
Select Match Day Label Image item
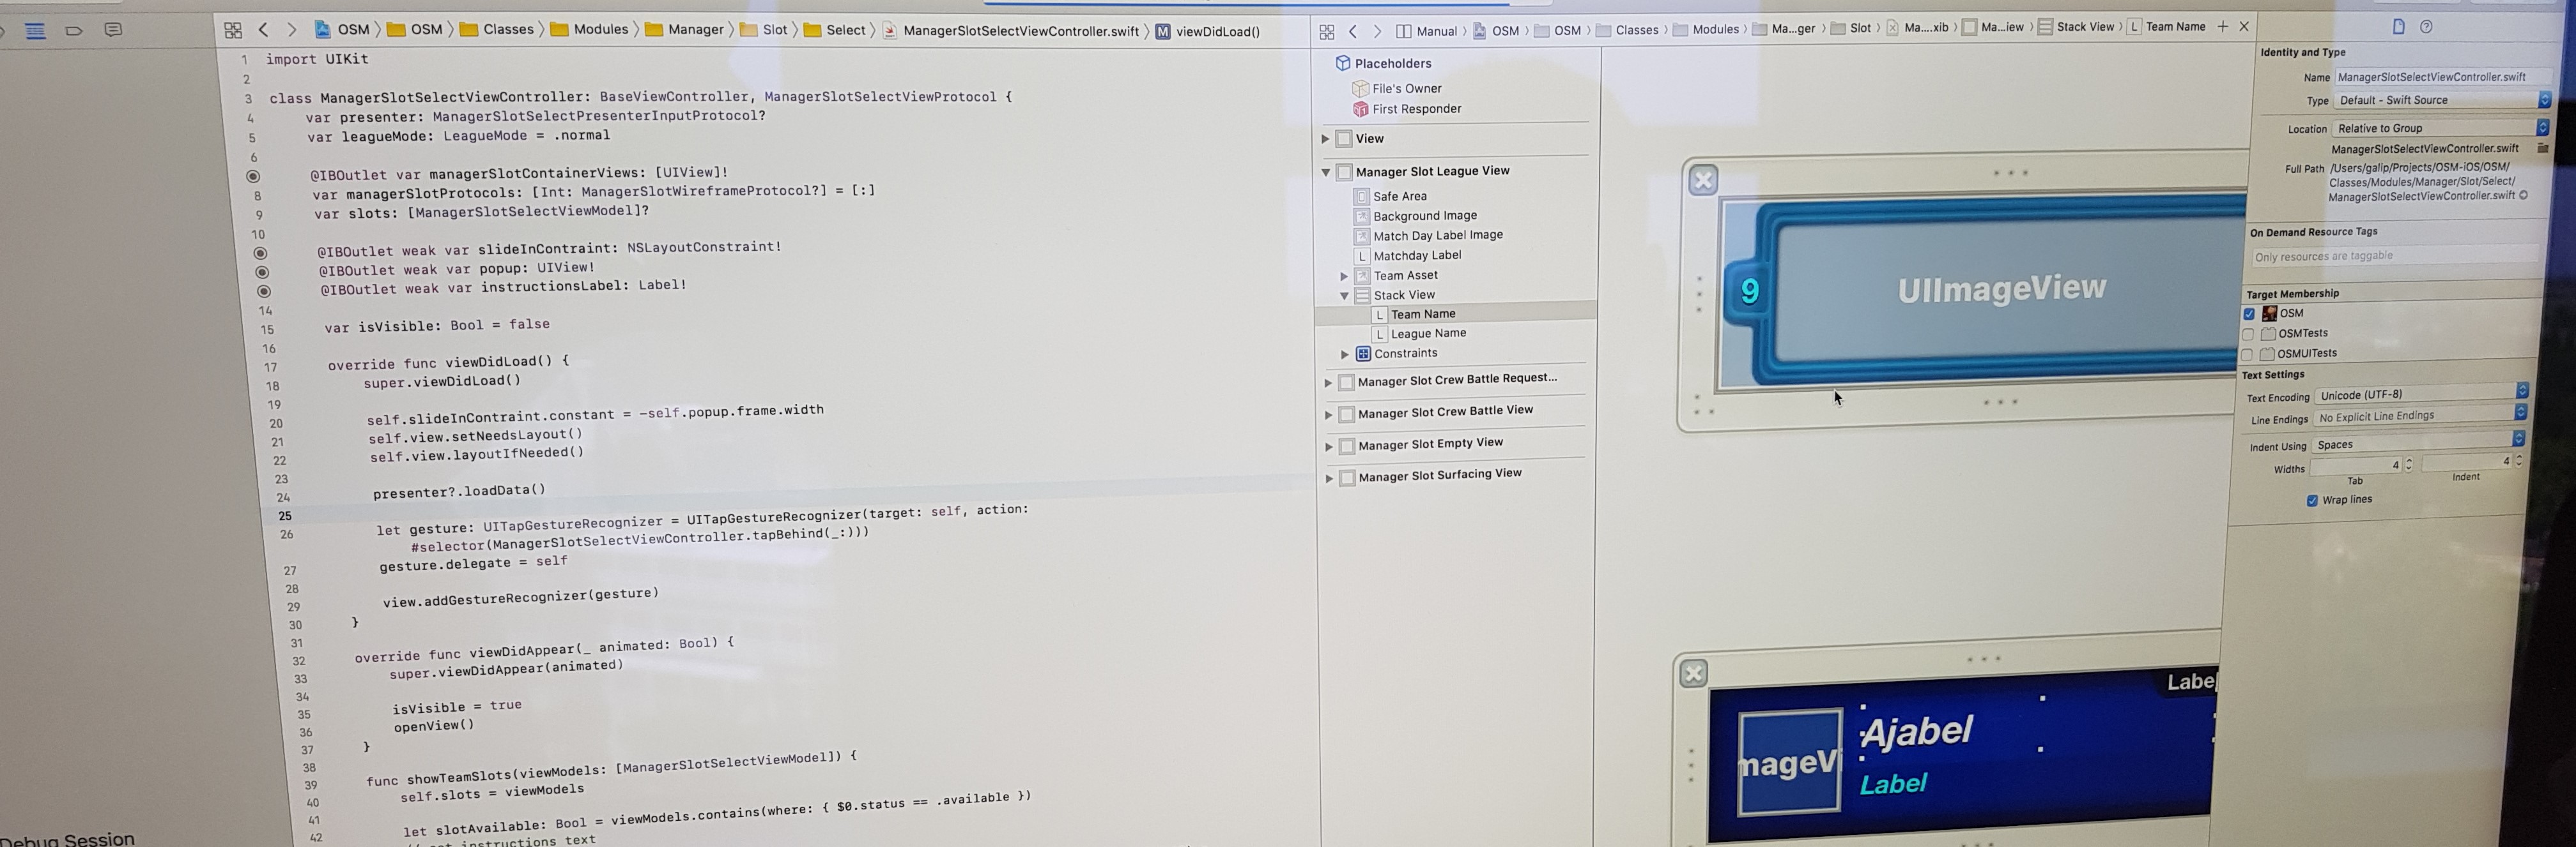(x=1429, y=236)
